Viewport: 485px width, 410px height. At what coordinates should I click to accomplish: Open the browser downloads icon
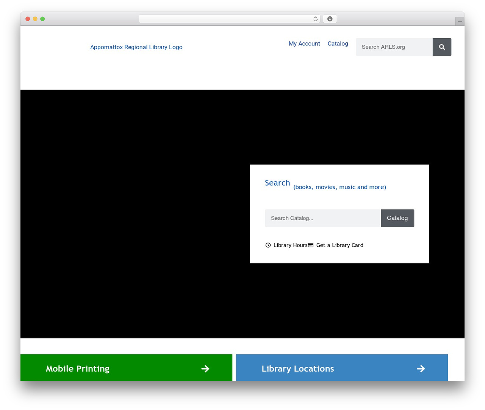click(x=330, y=19)
